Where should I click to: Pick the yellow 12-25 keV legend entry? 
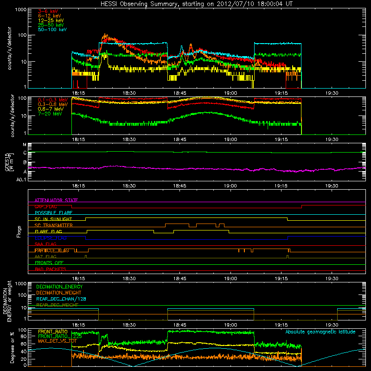[x=51, y=20]
